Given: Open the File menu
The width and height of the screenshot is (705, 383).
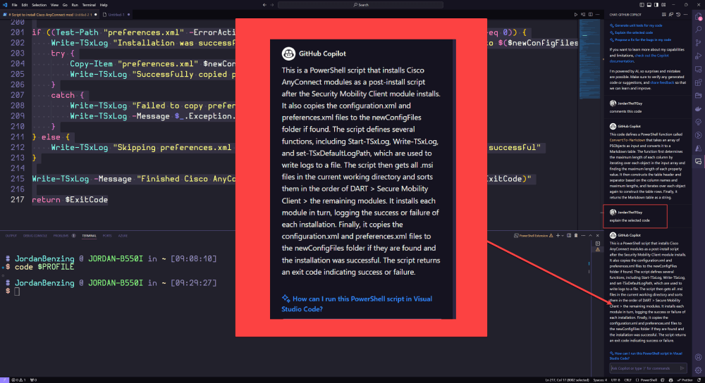Looking at the screenshot, I should click(14, 5).
